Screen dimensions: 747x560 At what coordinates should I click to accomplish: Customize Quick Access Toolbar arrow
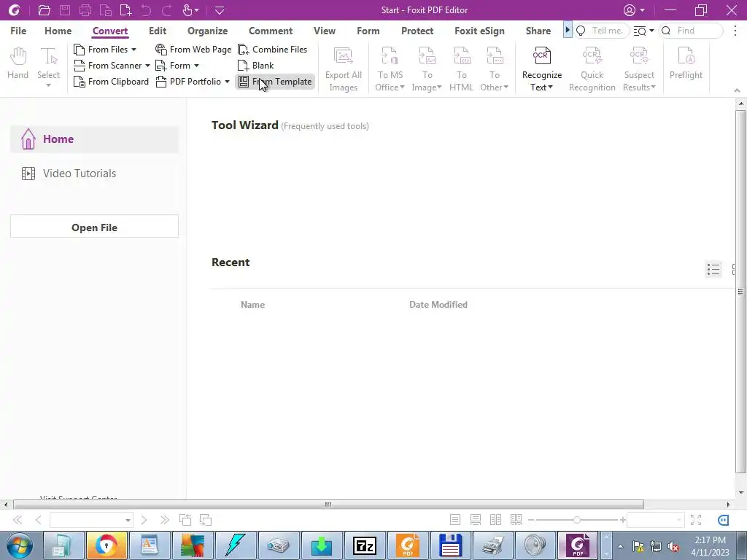click(x=220, y=10)
